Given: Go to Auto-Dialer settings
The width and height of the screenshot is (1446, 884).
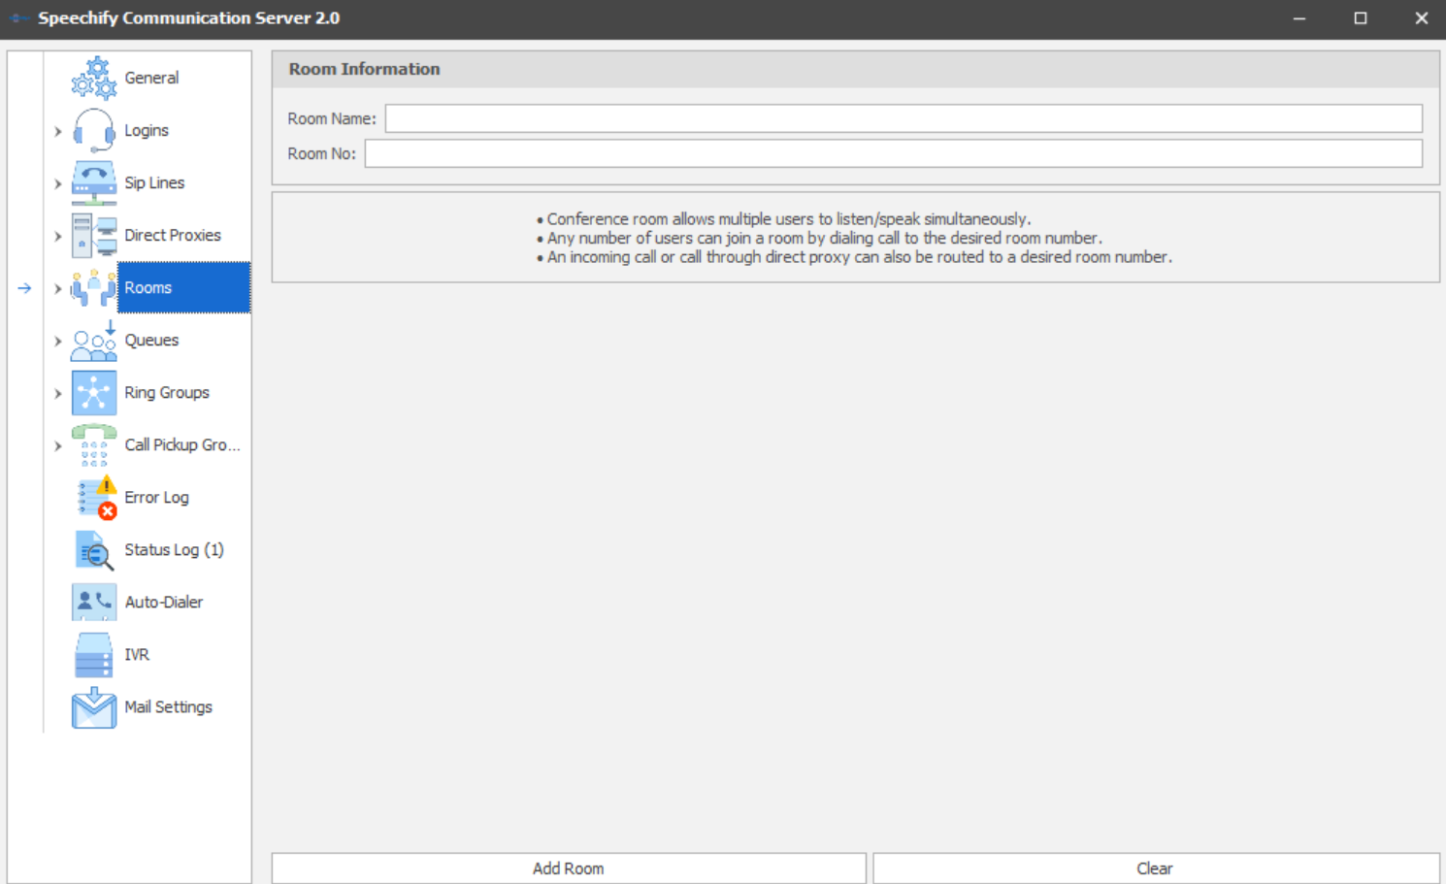Looking at the screenshot, I should pyautogui.click(x=164, y=602).
